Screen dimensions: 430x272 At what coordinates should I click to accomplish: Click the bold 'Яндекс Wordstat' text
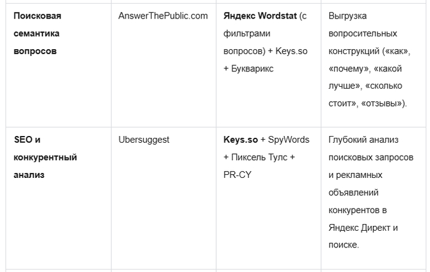260,16
